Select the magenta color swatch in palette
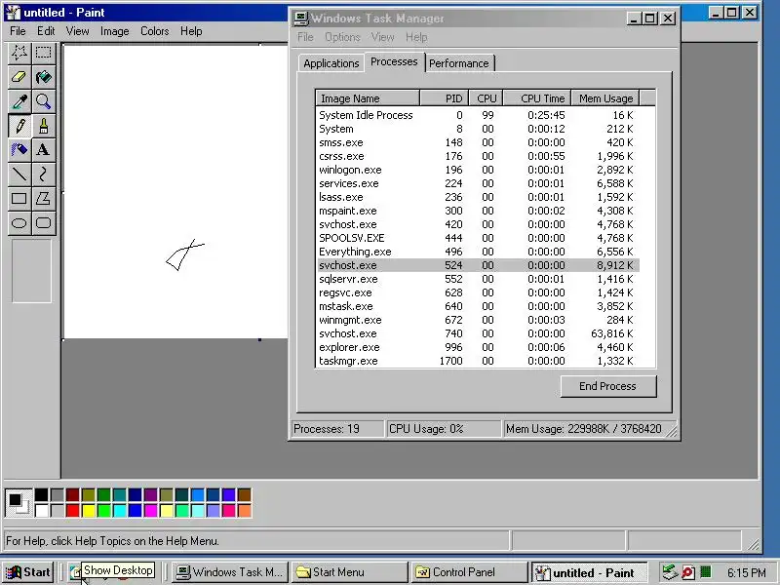Image resolution: width=780 pixels, height=585 pixels. [151, 510]
